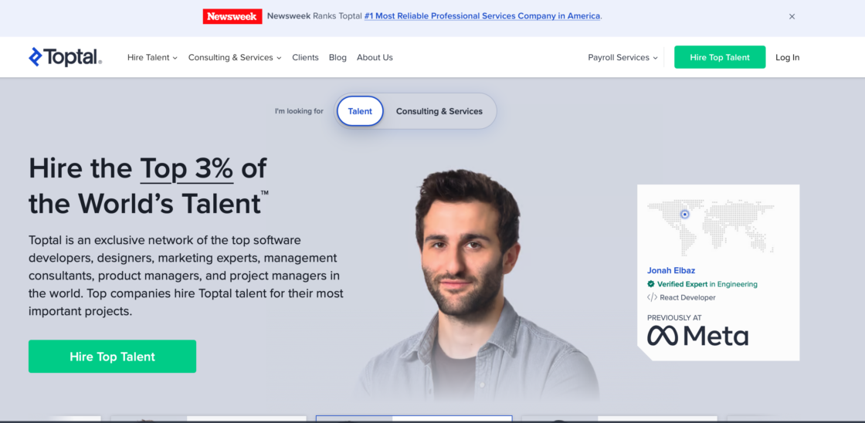Expand the Consulting & Services nav dropdown
This screenshot has height=423, width=865.
pyautogui.click(x=235, y=57)
